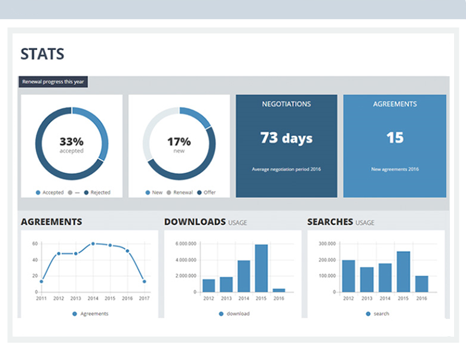
Task: Toggle the download chart legend
Action: (x=234, y=313)
